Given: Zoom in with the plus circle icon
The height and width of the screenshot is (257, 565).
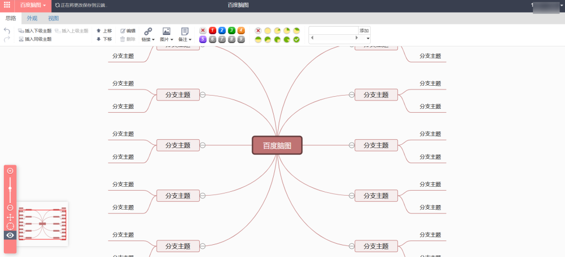Looking at the screenshot, I should 10,171.
